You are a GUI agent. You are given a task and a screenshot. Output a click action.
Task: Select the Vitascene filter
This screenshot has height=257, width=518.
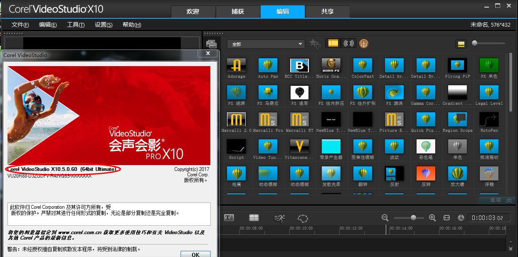[x=299, y=146]
